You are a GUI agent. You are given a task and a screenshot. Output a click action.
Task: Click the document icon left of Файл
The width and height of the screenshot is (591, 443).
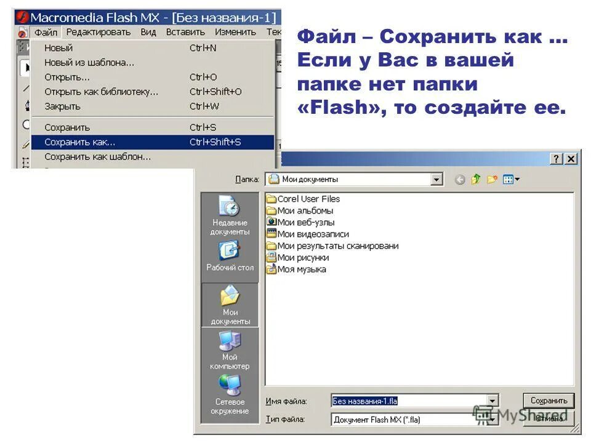(23, 33)
